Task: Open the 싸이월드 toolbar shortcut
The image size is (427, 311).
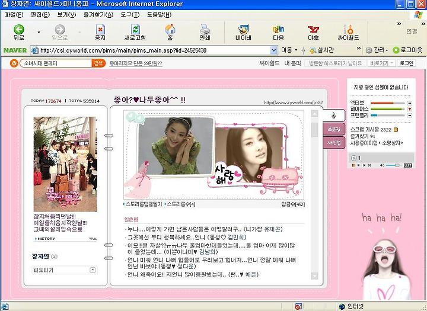Action: [348, 33]
